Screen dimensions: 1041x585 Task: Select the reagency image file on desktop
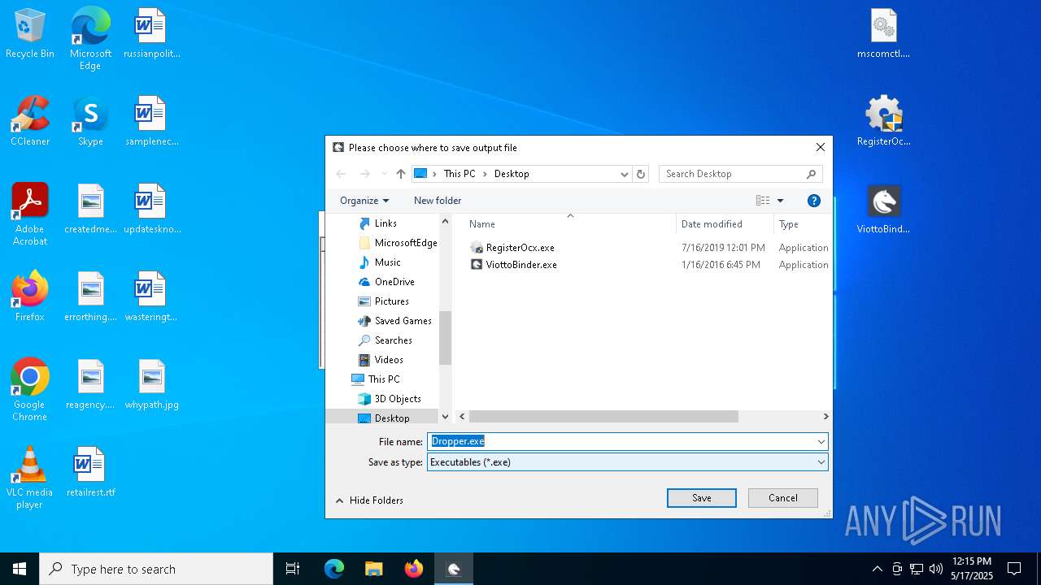(x=90, y=385)
